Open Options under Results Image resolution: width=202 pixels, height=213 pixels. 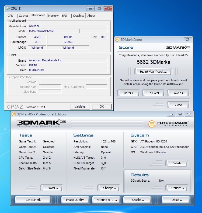(177, 188)
